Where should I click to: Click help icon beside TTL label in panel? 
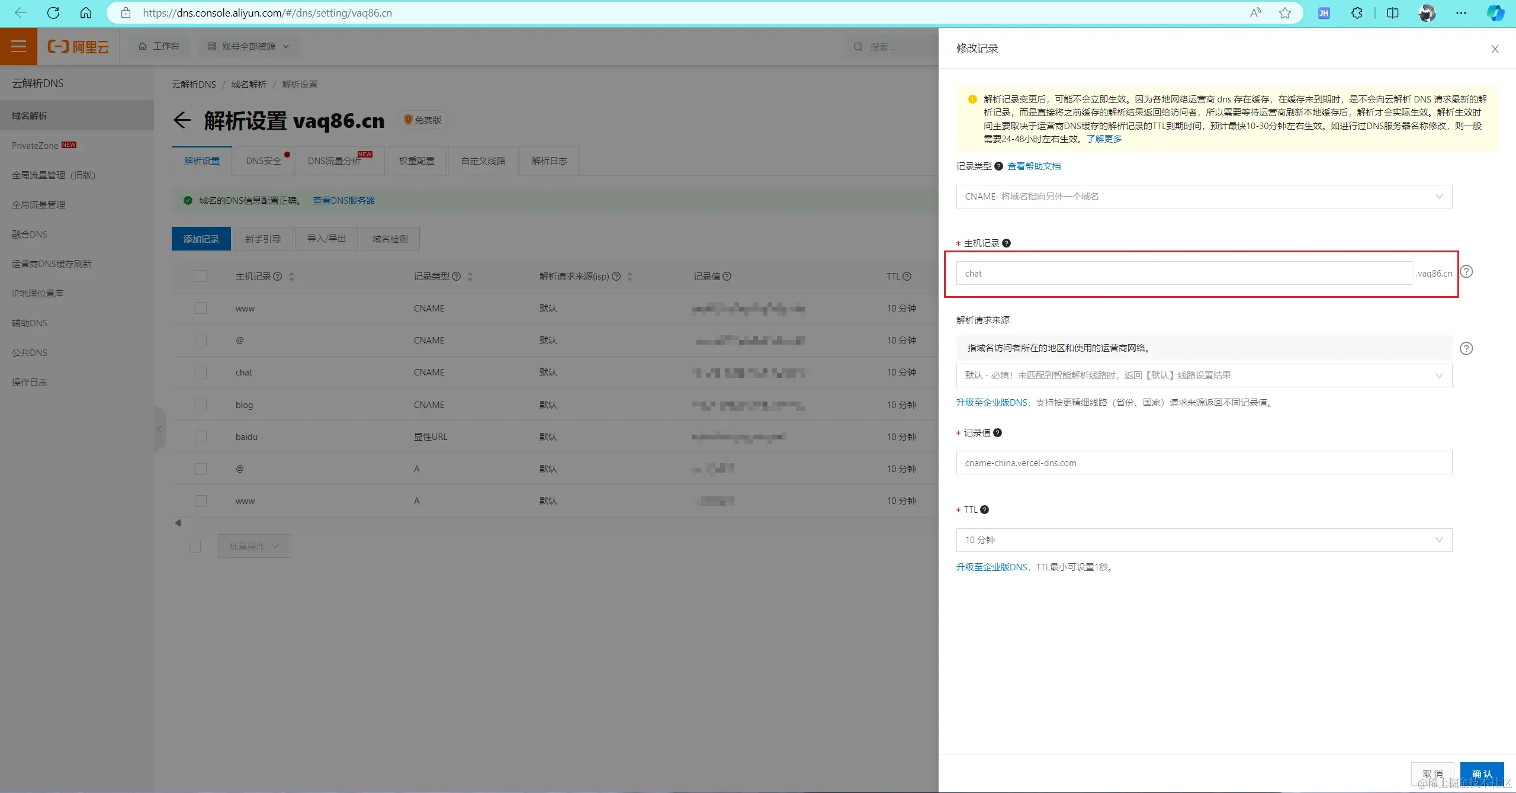click(x=984, y=510)
